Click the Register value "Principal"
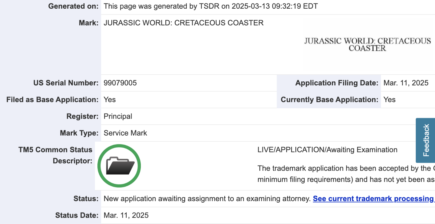This screenshot has width=435, height=224. click(x=118, y=116)
